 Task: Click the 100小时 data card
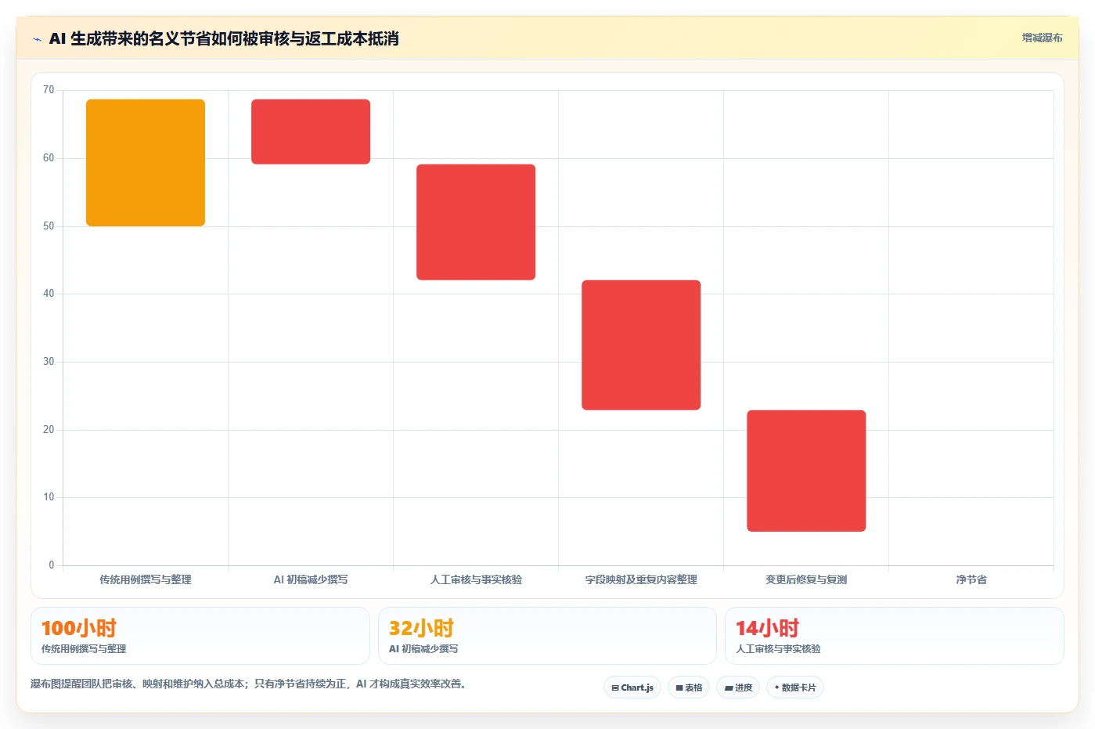tap(200, 636)
